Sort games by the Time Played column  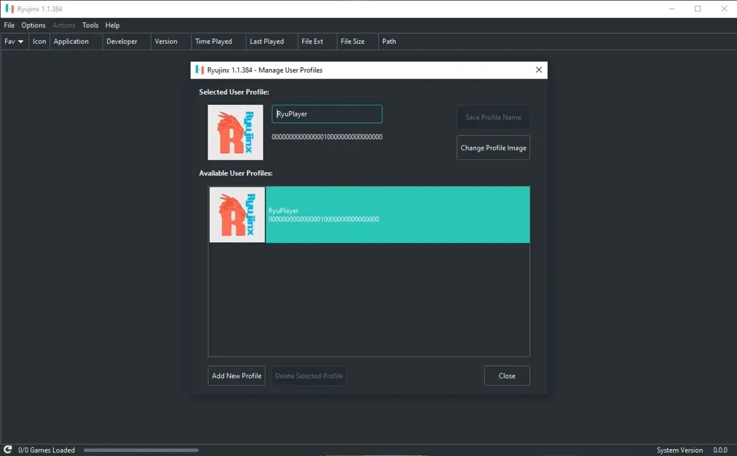[213, 41]
